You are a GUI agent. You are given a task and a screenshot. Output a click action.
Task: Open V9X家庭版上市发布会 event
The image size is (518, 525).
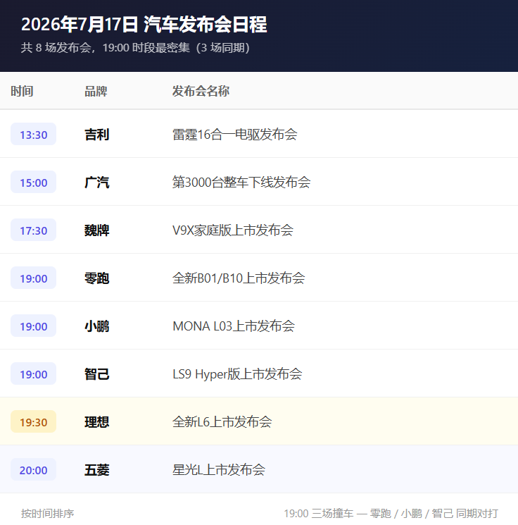point(233,230)
